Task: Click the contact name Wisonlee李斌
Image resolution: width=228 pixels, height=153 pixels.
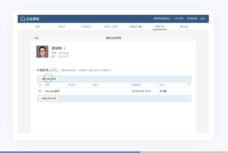Action: (52, 91)
